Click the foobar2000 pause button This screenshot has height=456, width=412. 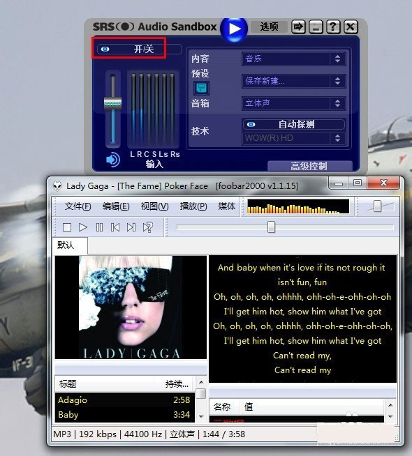click(99, 227)
